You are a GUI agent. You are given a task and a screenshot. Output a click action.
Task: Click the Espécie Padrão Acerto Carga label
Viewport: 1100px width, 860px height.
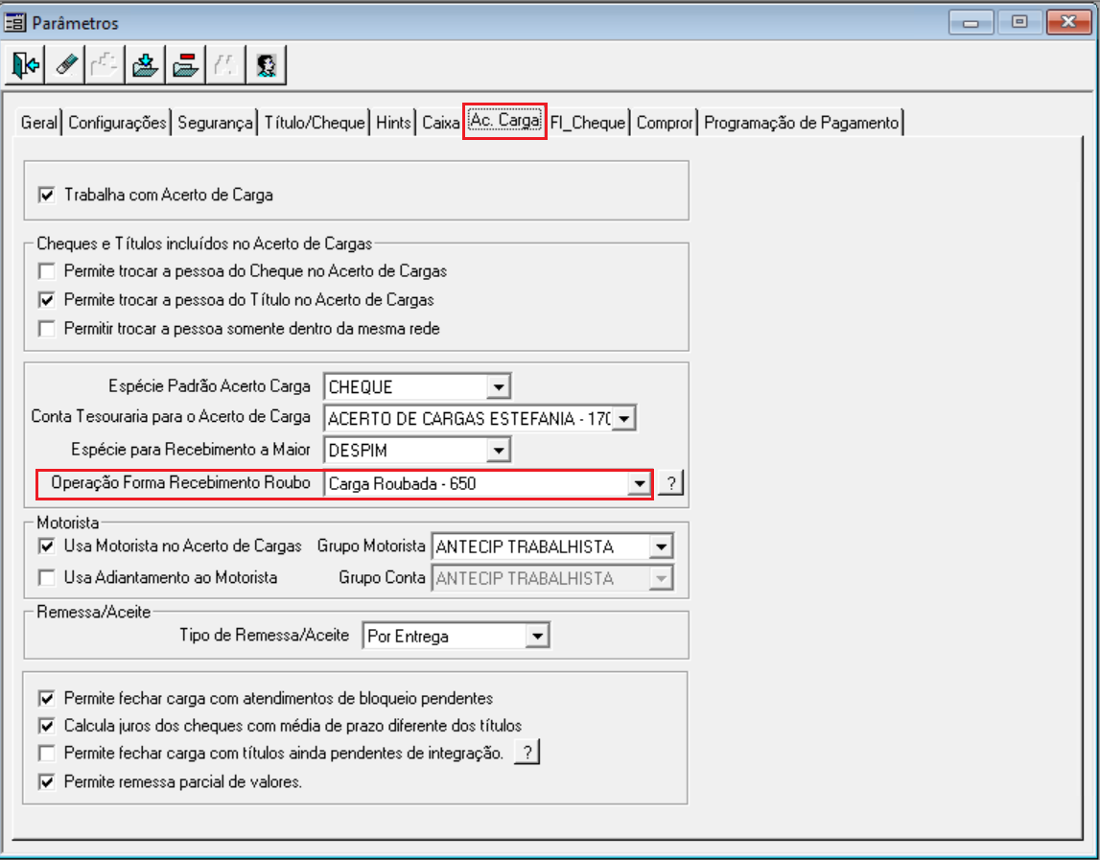[209, 385]
